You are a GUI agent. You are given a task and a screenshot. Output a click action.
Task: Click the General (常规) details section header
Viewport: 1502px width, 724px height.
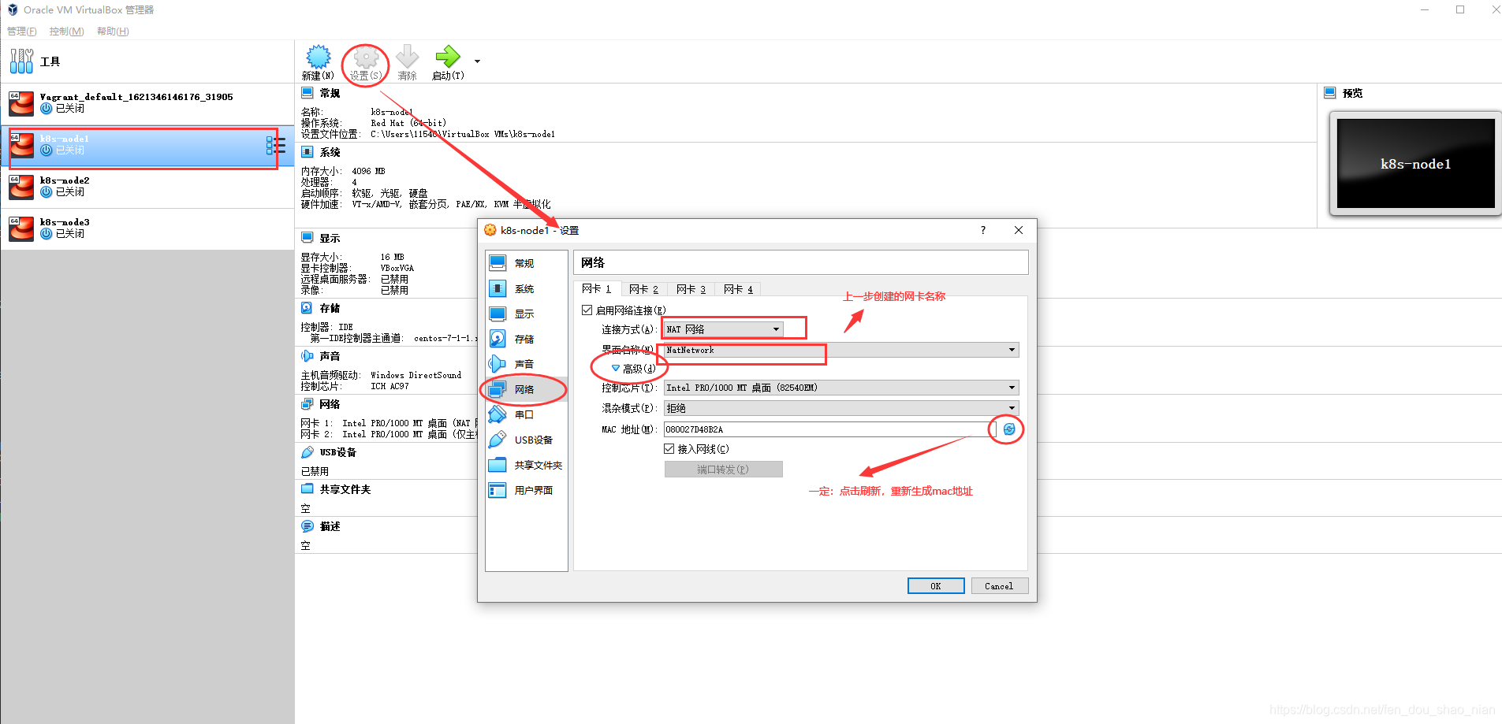tap(330, 93)
